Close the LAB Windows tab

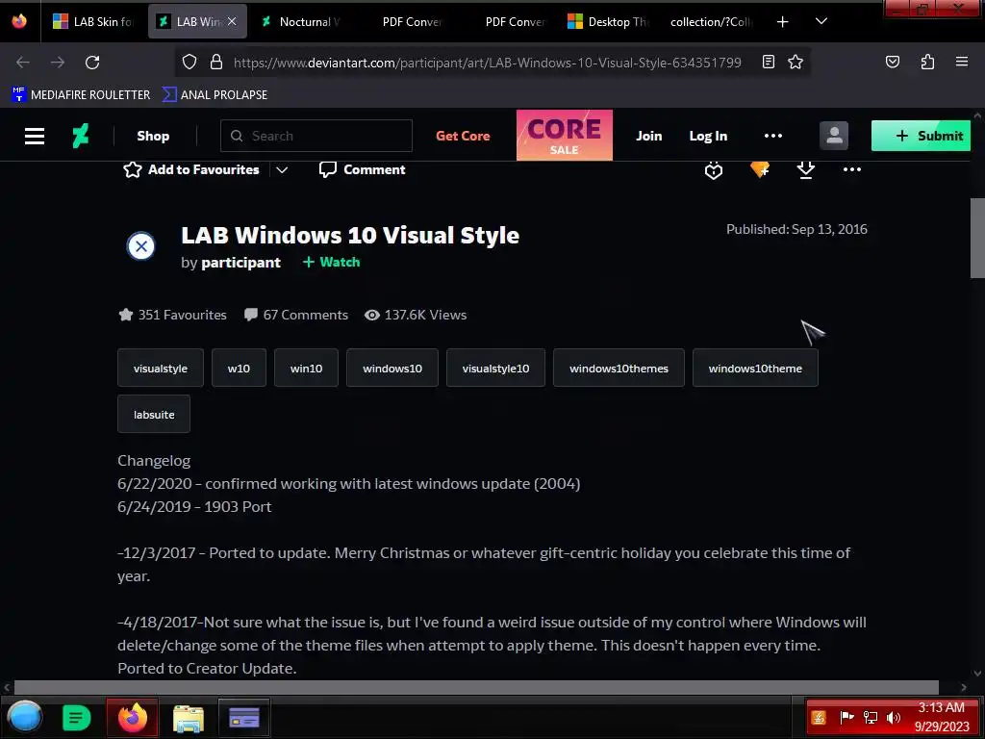[232, 21]
